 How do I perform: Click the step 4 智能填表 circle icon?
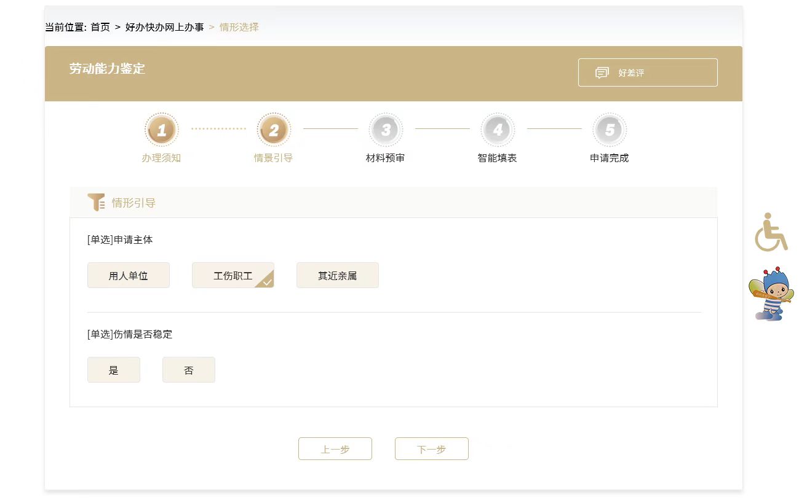click(x=498, y=130)
